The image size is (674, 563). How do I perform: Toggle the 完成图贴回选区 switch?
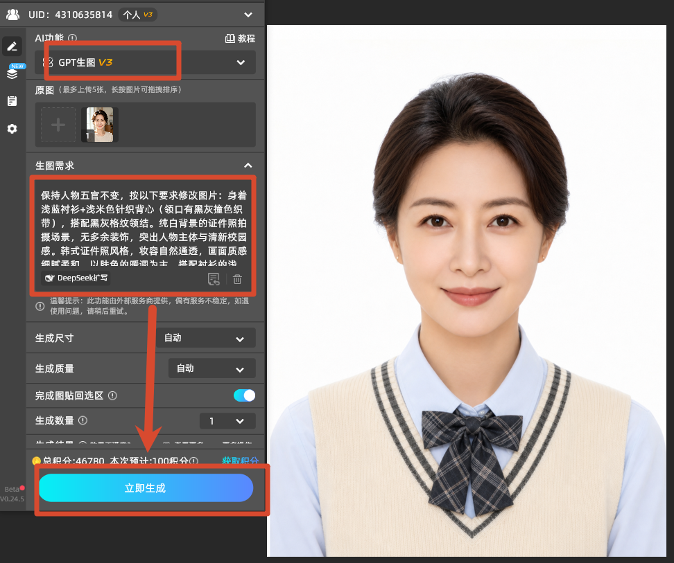point(245,395)
